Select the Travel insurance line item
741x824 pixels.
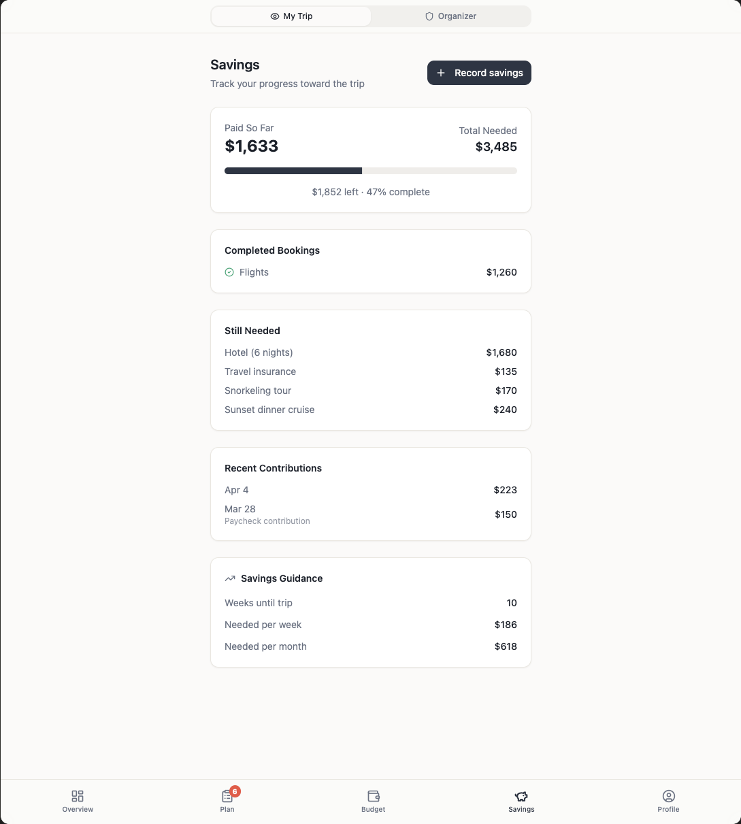pyautogui.click(x=371, y=372)
